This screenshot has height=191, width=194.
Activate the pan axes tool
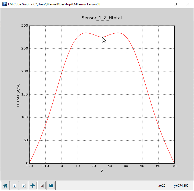click(x=33, y=185)
